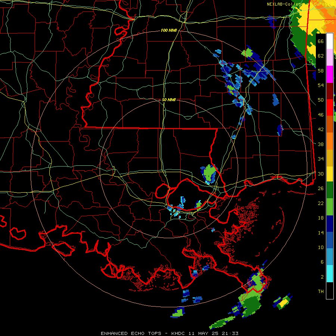336x336 pixels.
Task: Click the bright orange legend band
Action: coord(330,141)
